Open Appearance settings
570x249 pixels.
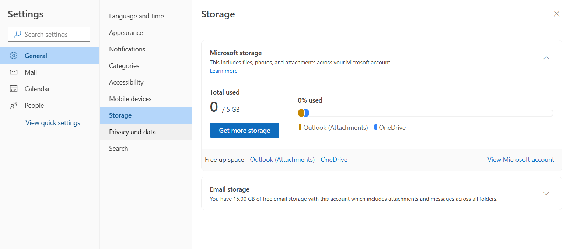pyautogui.click(x=146, y=33)
